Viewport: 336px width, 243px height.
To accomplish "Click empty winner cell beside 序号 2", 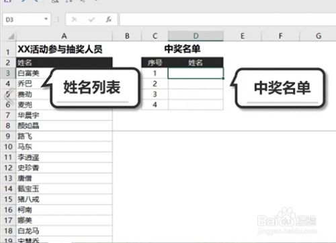I will pyautogui.click(x=196, y=84).
